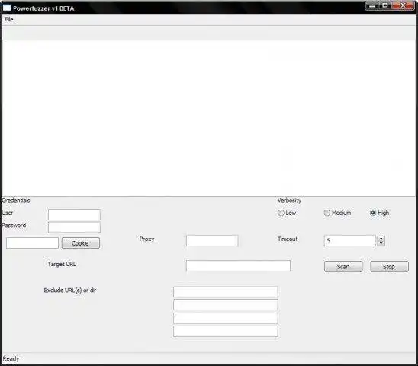Click the Proxy input field

tap(212, 240)
